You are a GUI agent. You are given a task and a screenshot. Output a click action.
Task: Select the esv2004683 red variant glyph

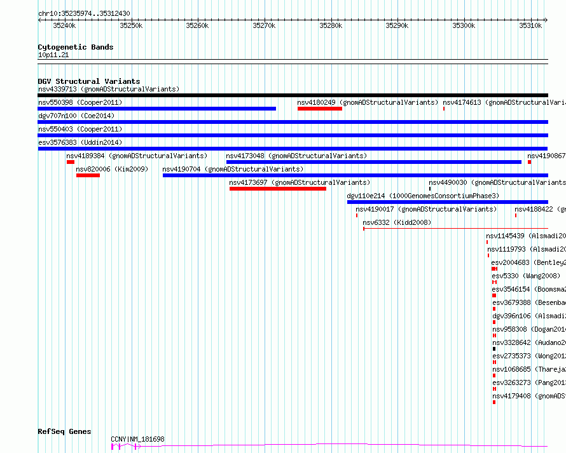pos(495,269)
